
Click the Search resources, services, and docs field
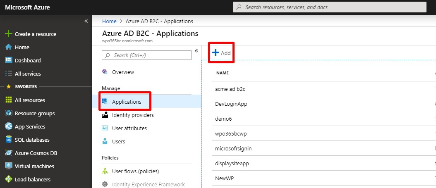coord(330,7)
